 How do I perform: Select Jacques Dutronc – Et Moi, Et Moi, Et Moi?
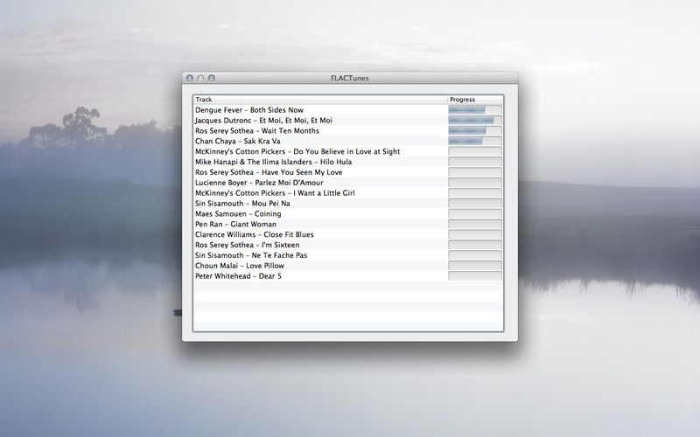click(320, 121)
